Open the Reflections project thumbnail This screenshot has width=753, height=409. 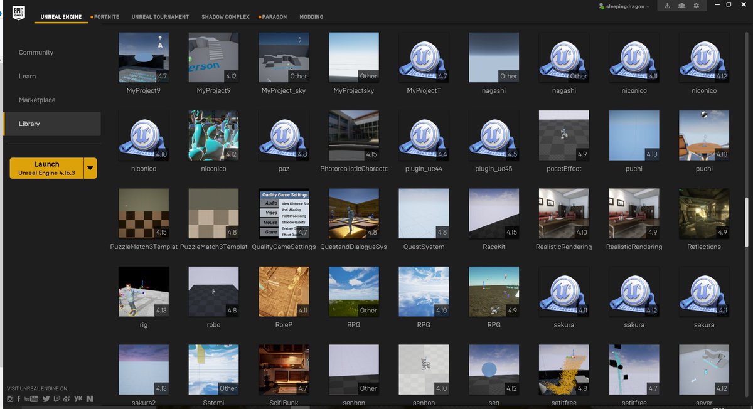(x=704, y=214)
